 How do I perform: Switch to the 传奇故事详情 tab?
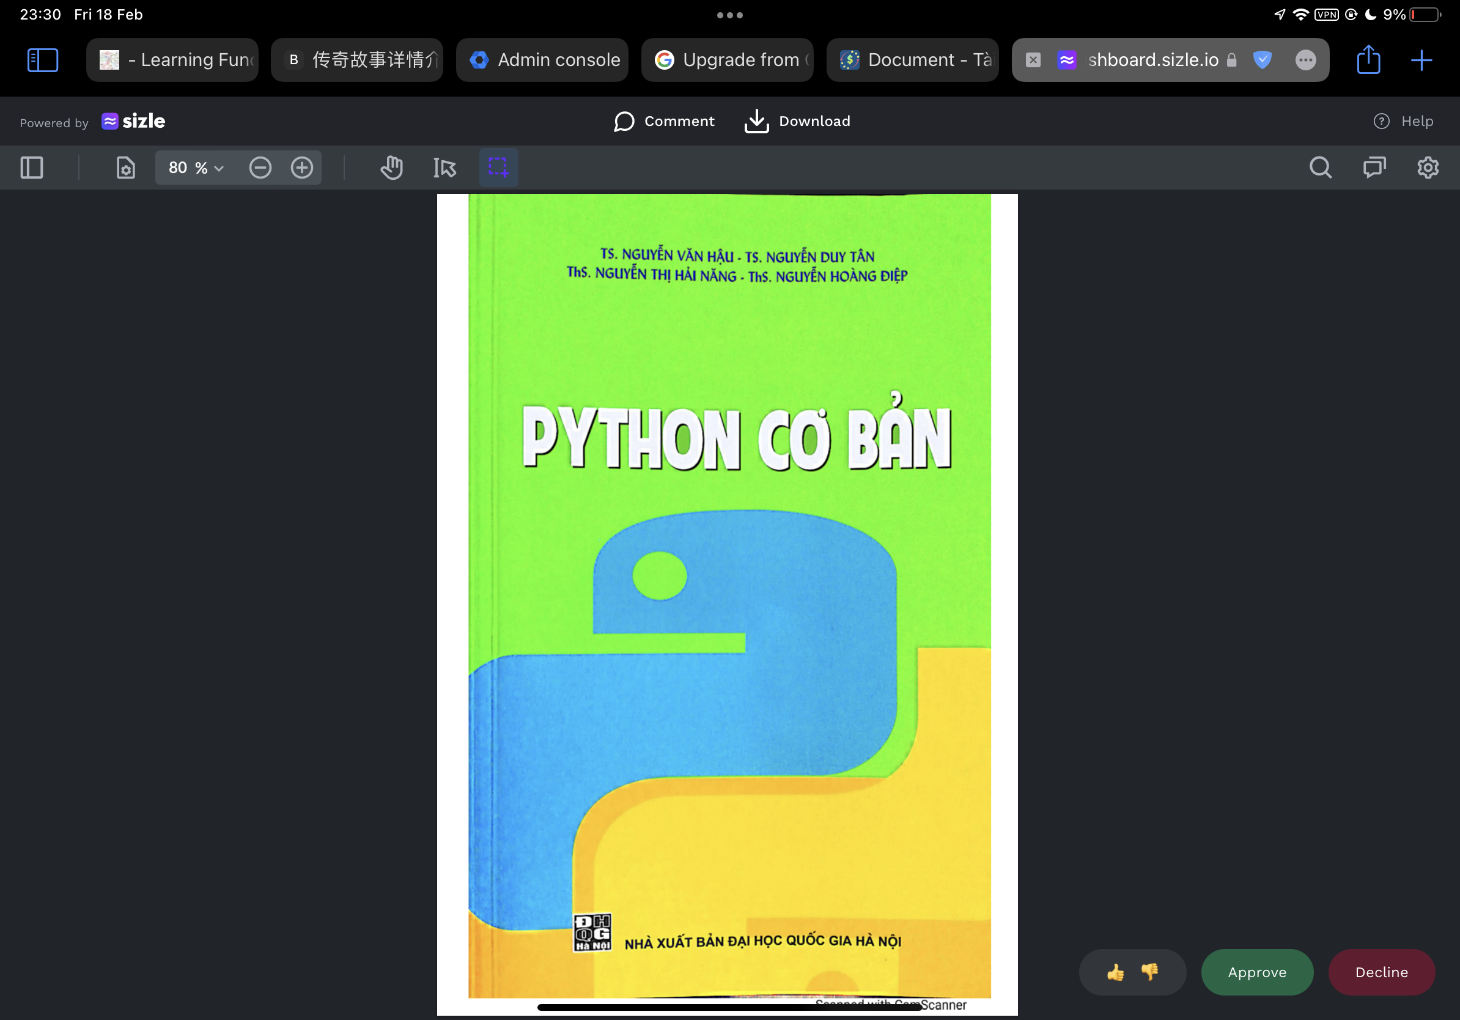coord(356,60)
